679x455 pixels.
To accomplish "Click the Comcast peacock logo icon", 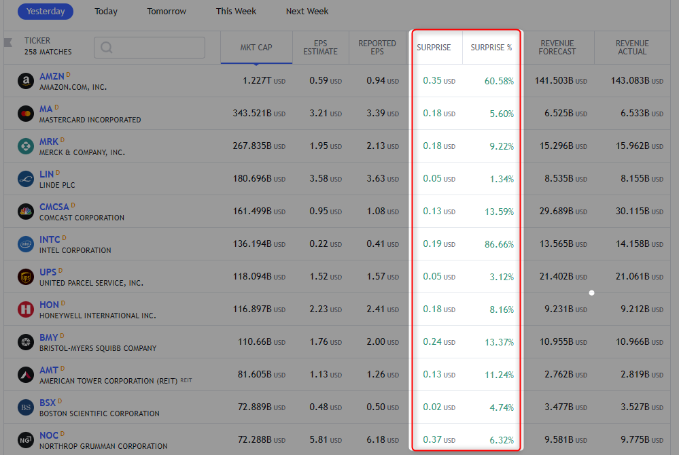I will click(x=26, y=212).
